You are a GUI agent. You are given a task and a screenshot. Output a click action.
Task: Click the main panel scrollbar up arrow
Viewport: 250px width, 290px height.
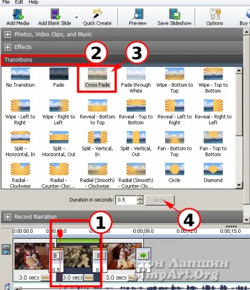pos(246,31)
